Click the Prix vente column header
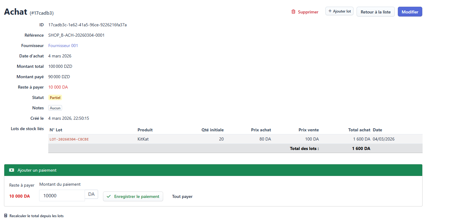This screenshot has width=473, height=219. click(308, 130)
